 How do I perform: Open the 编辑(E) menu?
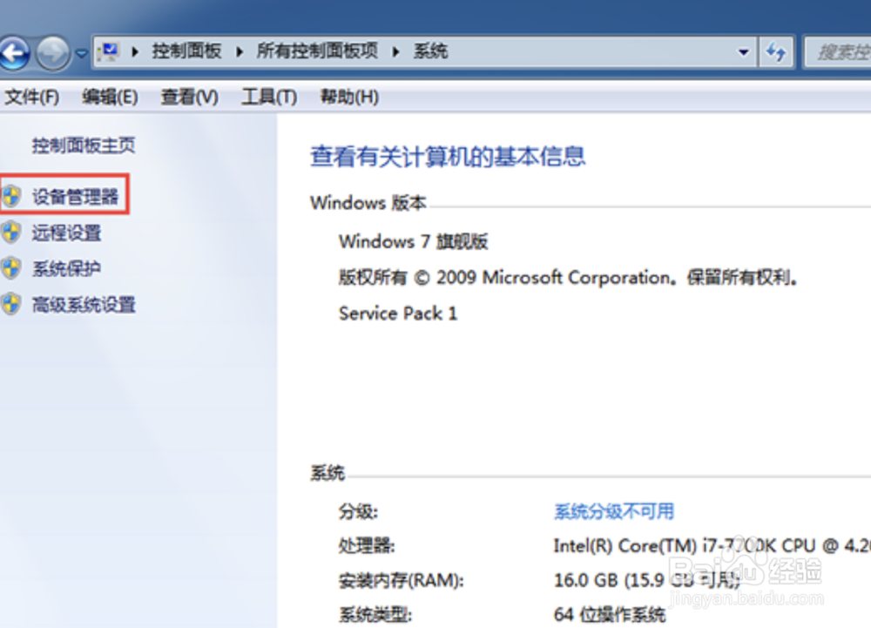pyautogui.click(x=110, y=98)
